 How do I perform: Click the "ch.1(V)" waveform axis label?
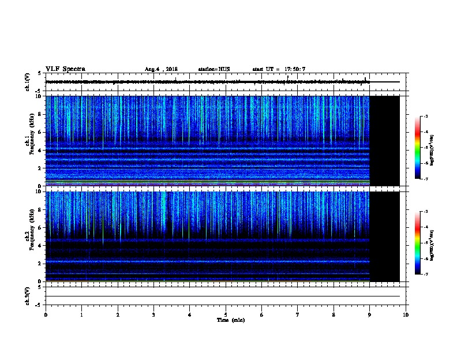pyautogui.click(x=27, y=82)
